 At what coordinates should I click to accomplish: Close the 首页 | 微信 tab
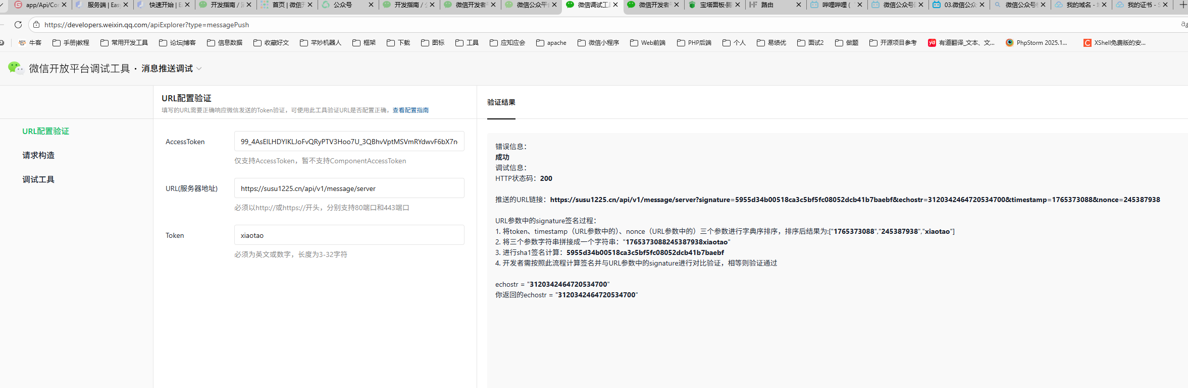pos(310,5)
